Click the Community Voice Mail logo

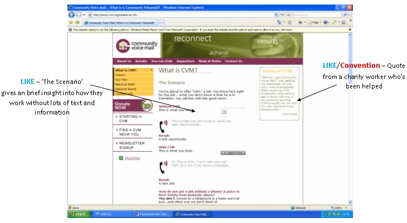137,46
